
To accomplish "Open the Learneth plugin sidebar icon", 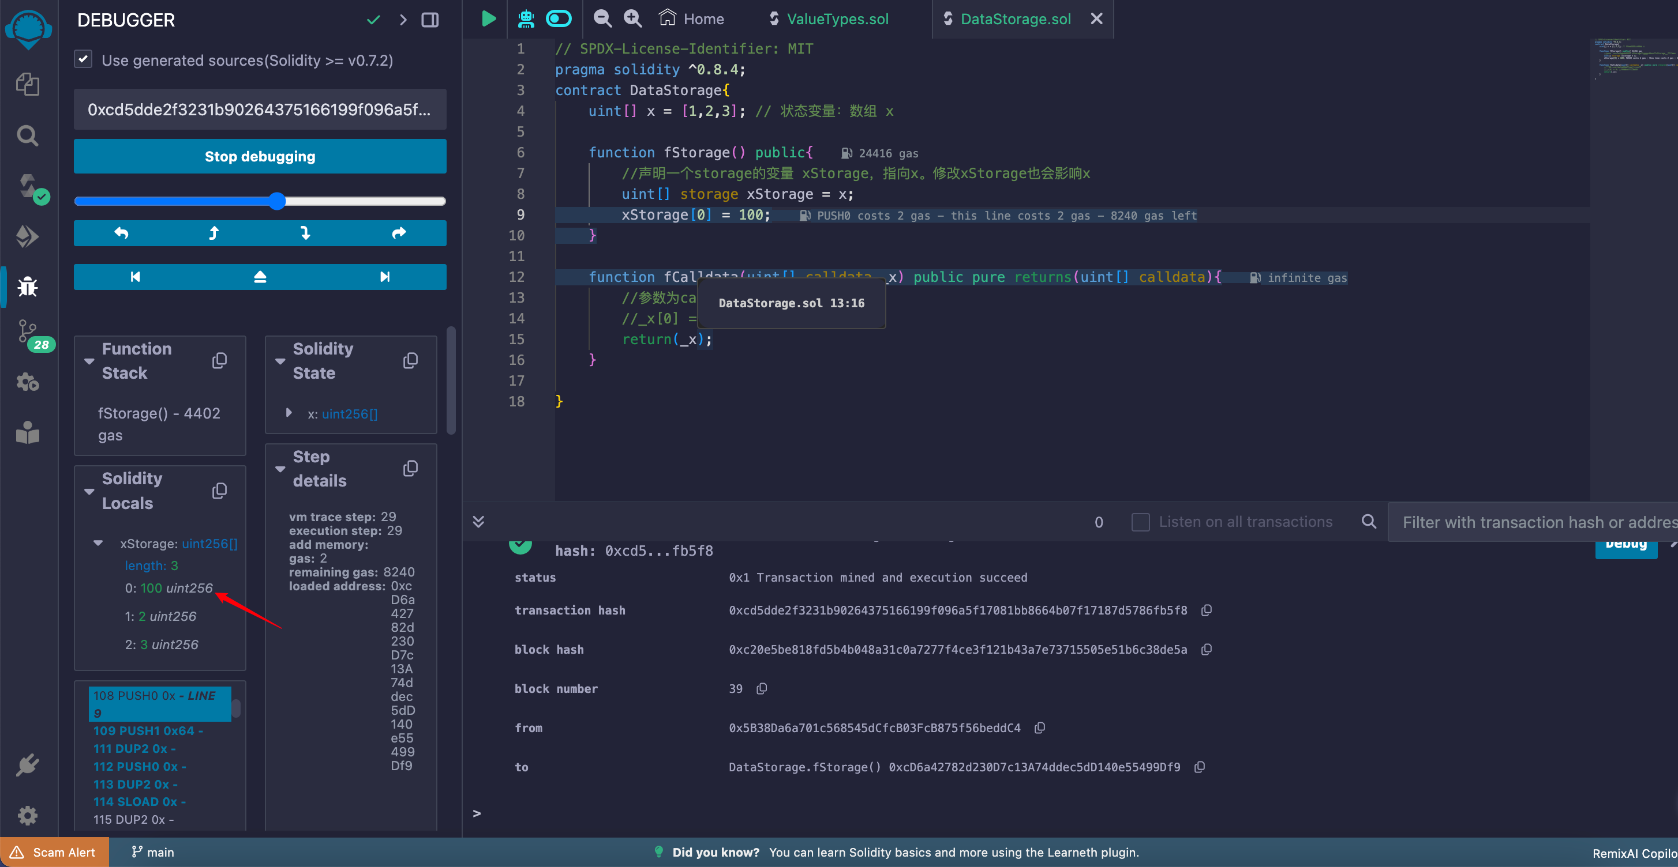I will pyautogui.click(x=27, y=432).
